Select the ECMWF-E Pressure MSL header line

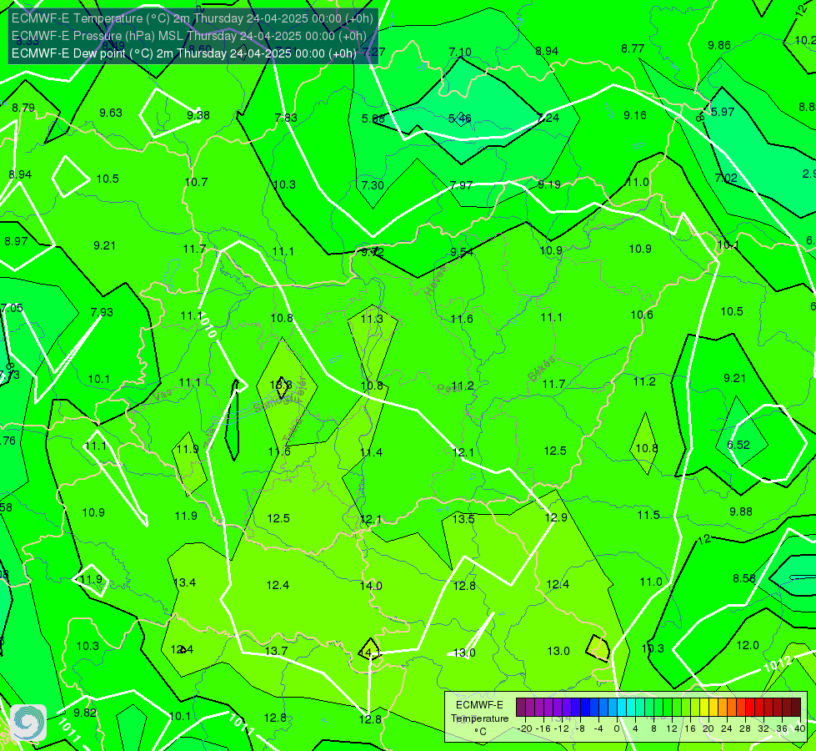pyautogui.click(x=189, y=36)
